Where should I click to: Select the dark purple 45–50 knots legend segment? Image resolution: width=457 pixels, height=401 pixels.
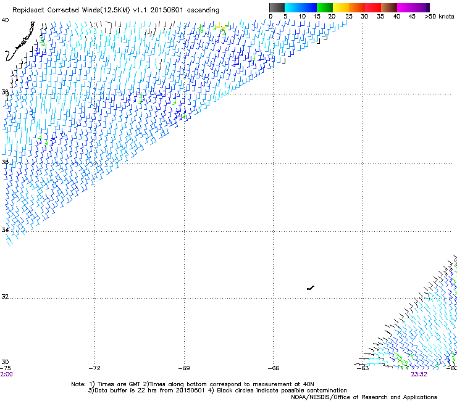(421, 7)
